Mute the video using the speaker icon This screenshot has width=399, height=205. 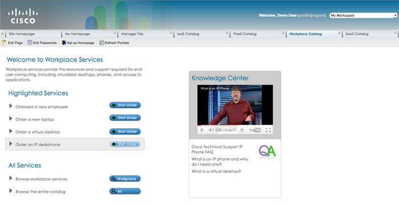[211, 130]
